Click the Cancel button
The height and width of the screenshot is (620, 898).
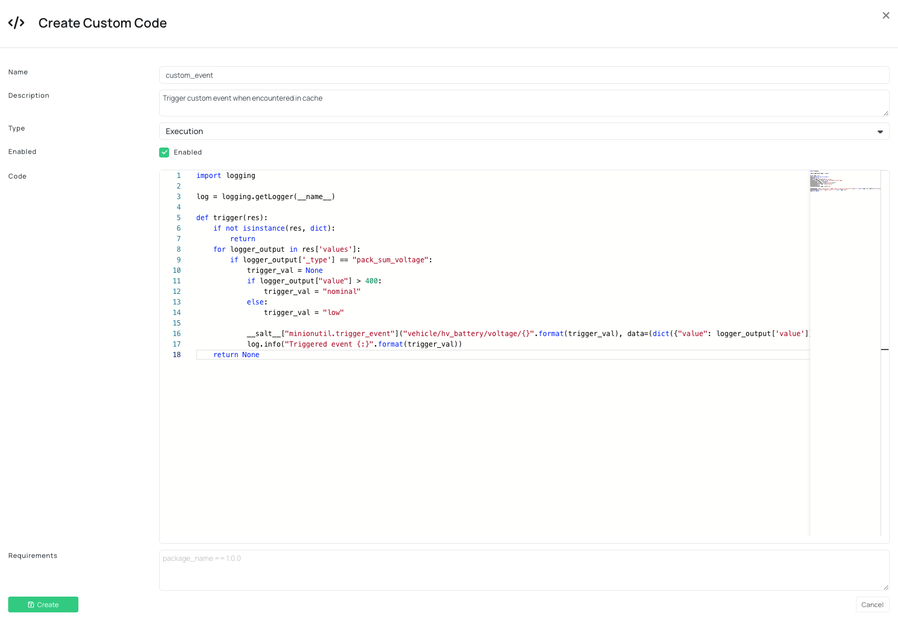pyautogui.click(x=872, y=605)
